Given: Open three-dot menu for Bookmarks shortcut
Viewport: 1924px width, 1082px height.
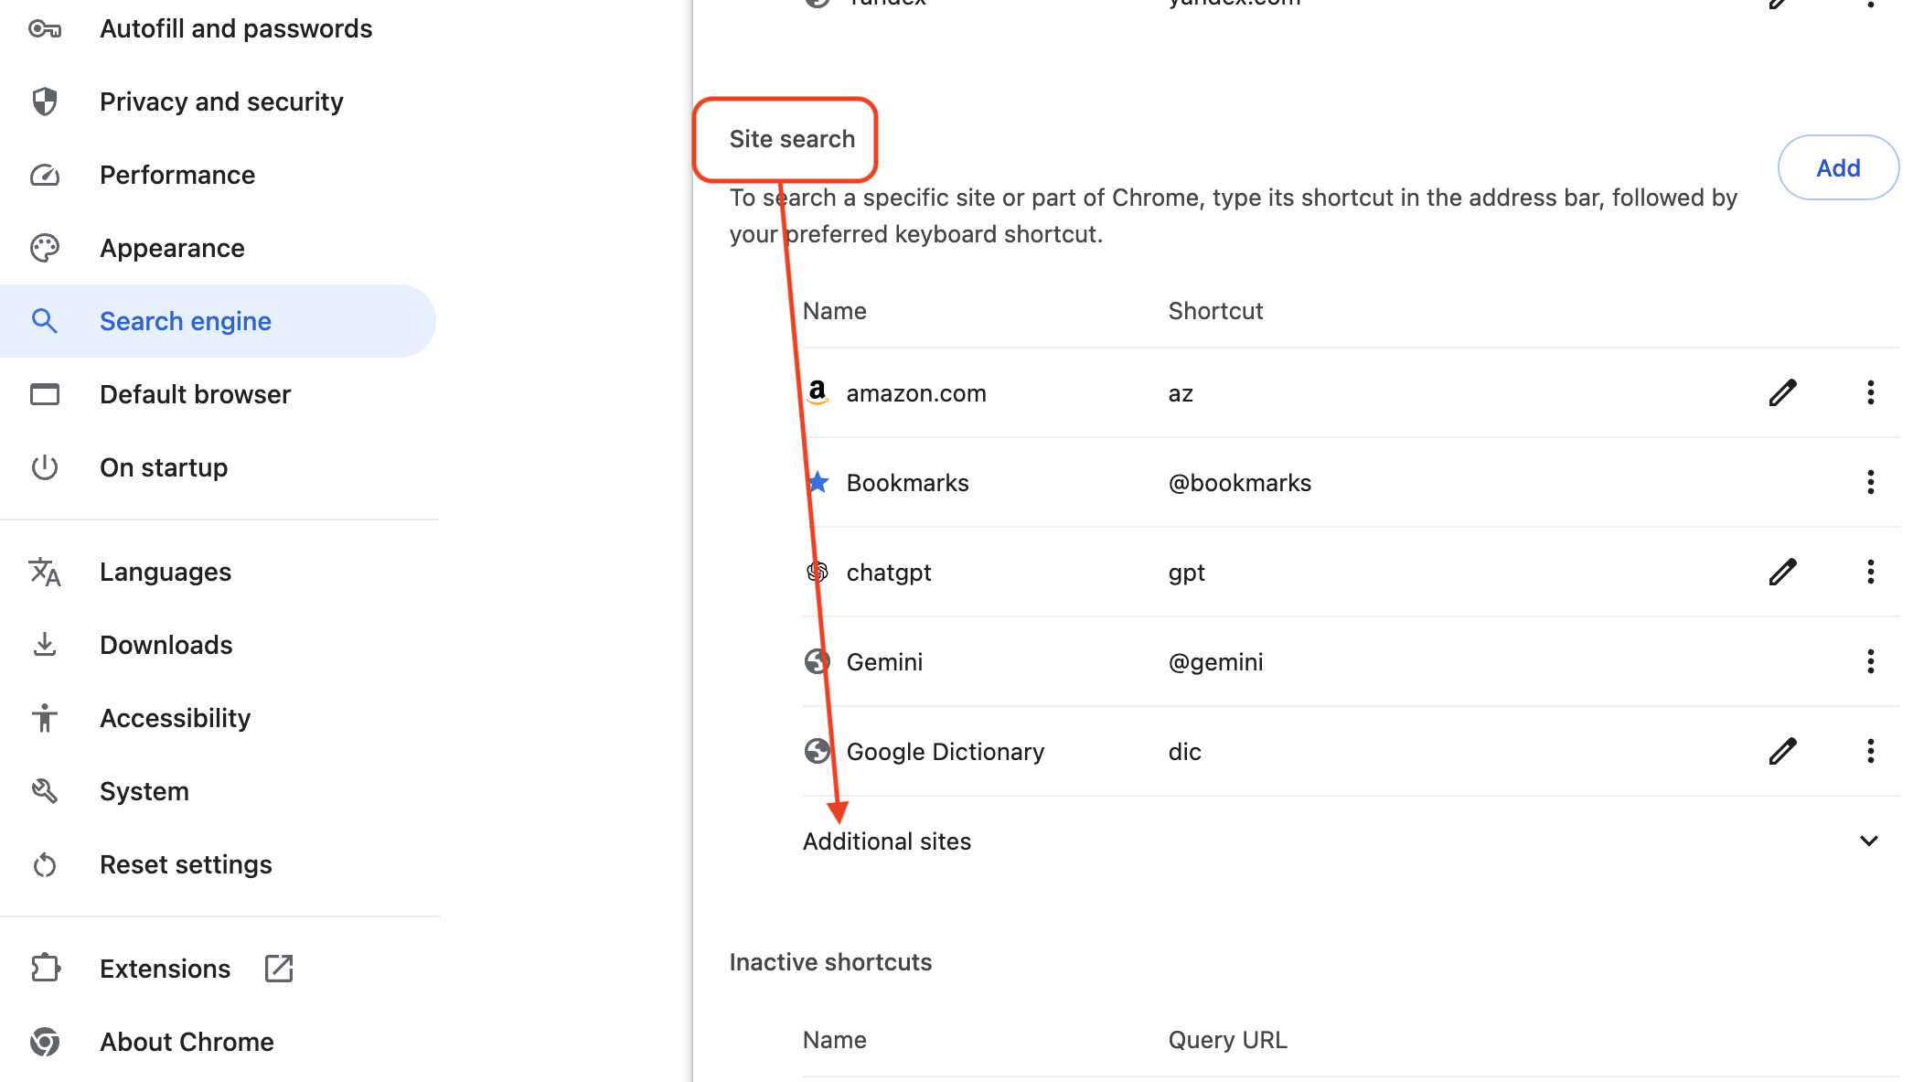Looking at the screenshot, I should point(1870,483).
